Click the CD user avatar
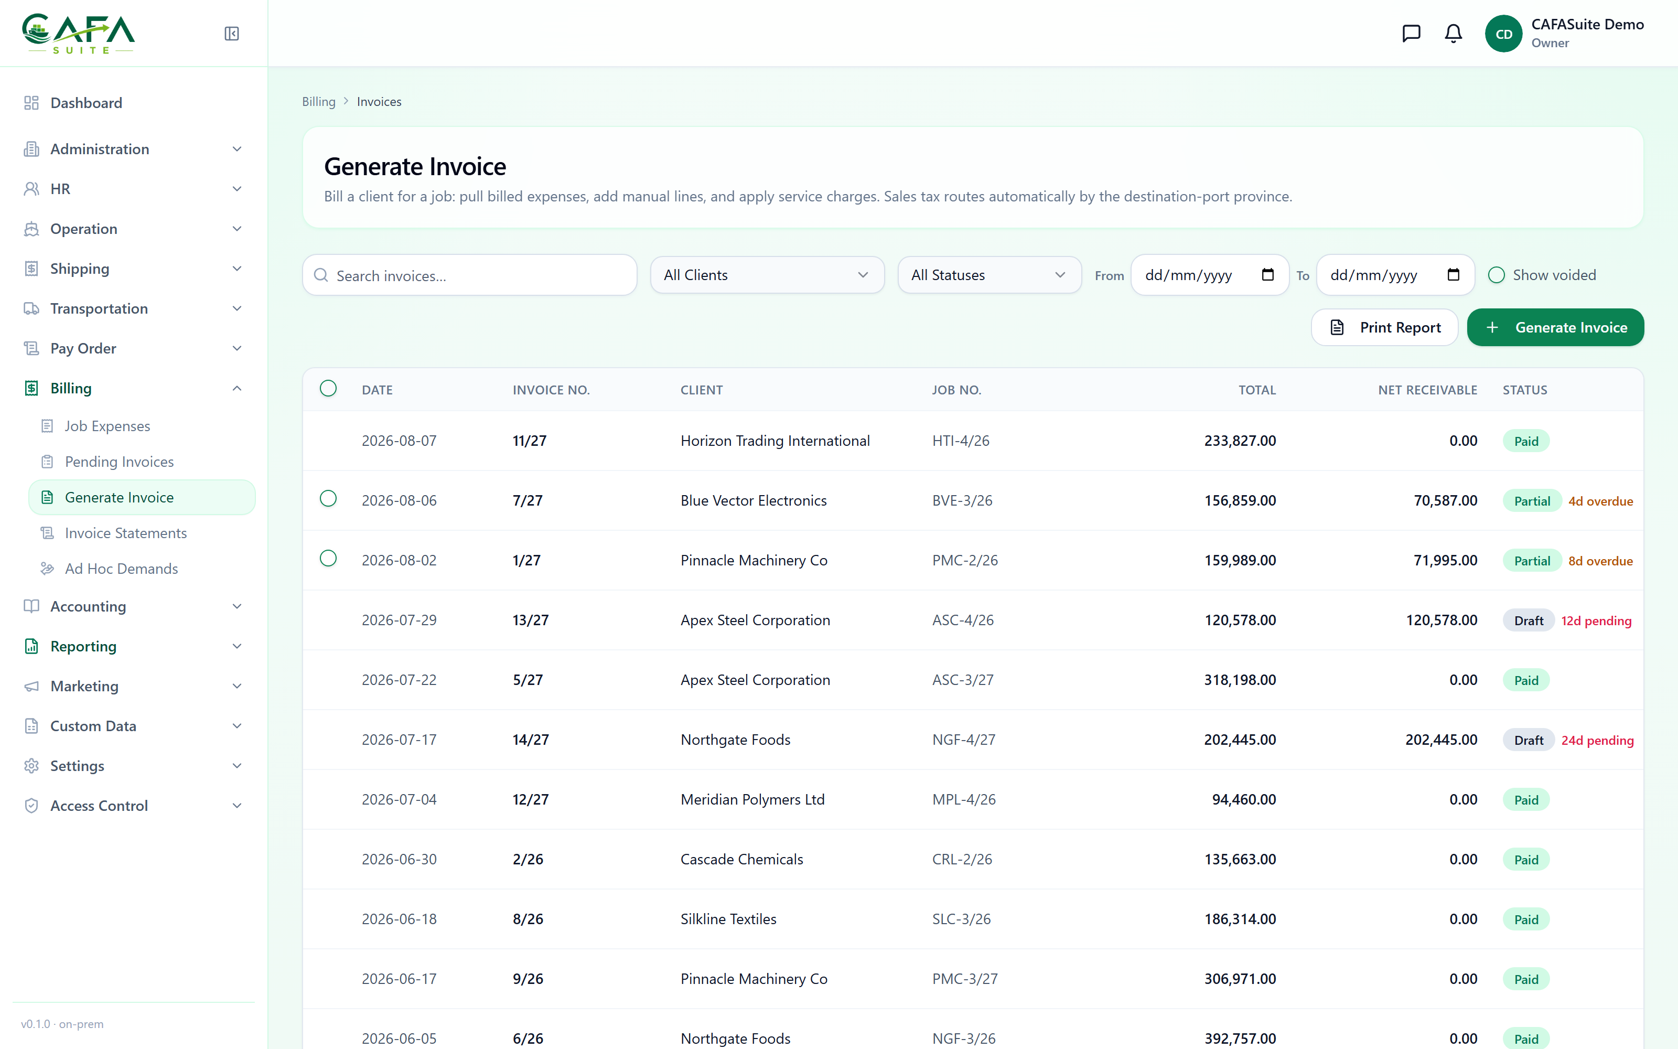The image size is (1678, 1049). [x=1503, y=33]
